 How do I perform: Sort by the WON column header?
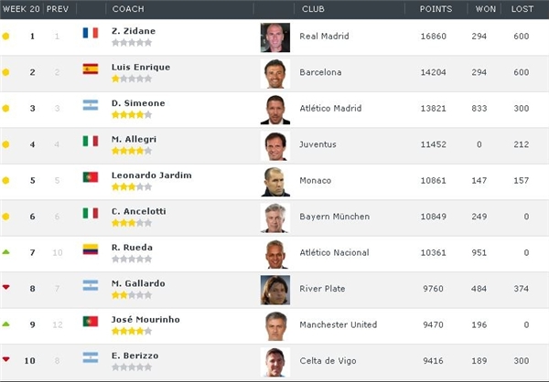(x=486, y=9)
